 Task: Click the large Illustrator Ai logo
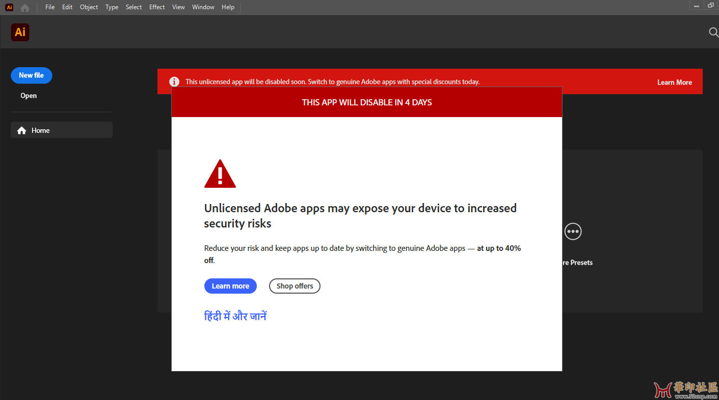(20, 33)
